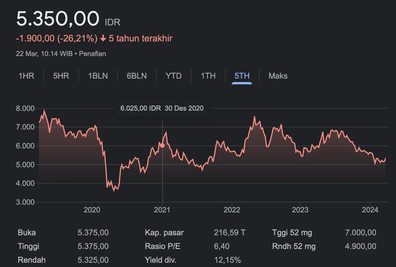Open the 1BLN chart range
This screenshot has width=396, height=267.
click(x=98, y=76)
